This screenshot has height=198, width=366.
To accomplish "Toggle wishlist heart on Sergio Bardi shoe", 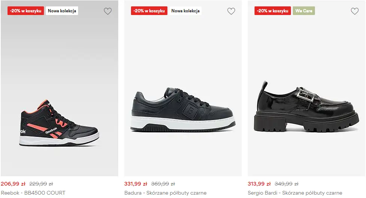I will [355, 11].
